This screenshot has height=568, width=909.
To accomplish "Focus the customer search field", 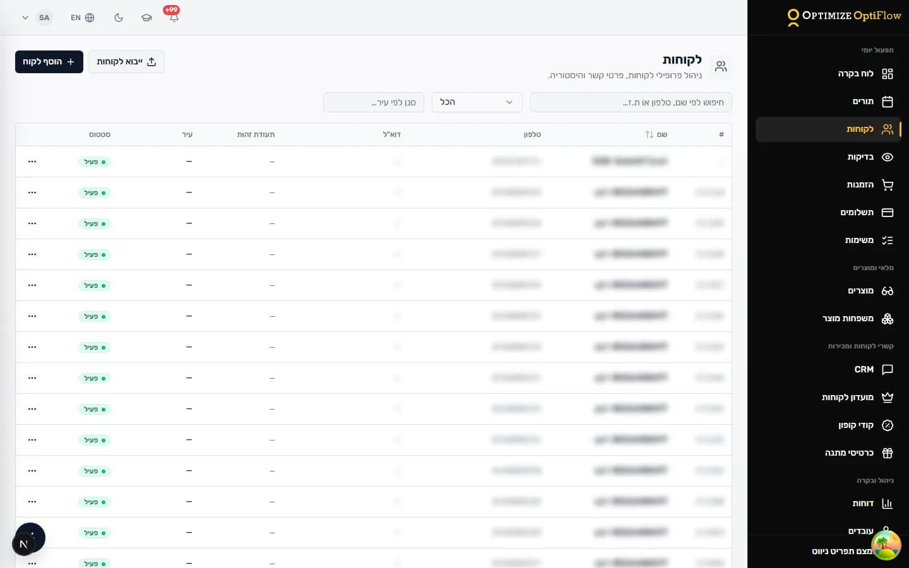I will (x=631, y=102).
